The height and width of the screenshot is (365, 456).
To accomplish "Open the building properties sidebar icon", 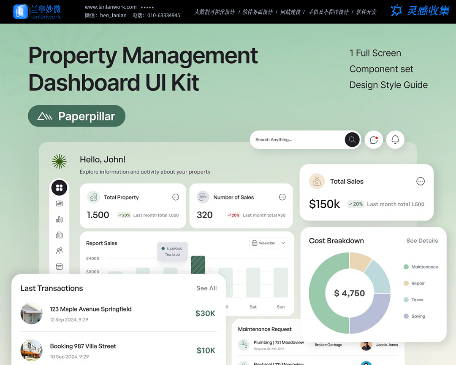I will [x=59, y=235].
